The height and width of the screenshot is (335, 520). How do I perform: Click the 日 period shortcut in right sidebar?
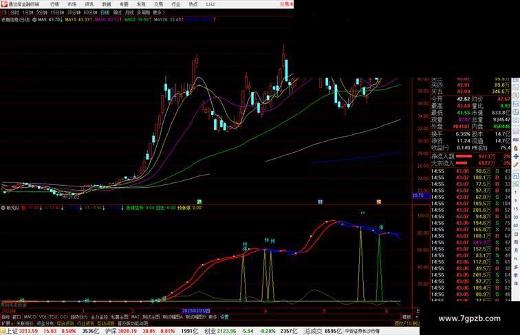[516, 234]
